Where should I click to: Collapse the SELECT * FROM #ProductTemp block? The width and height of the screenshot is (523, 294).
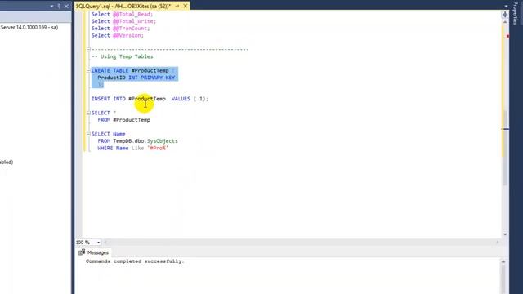pos(88,113)
